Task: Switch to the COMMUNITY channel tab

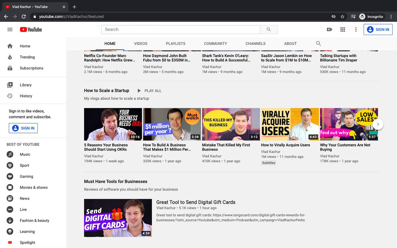Action: [215, 44]
